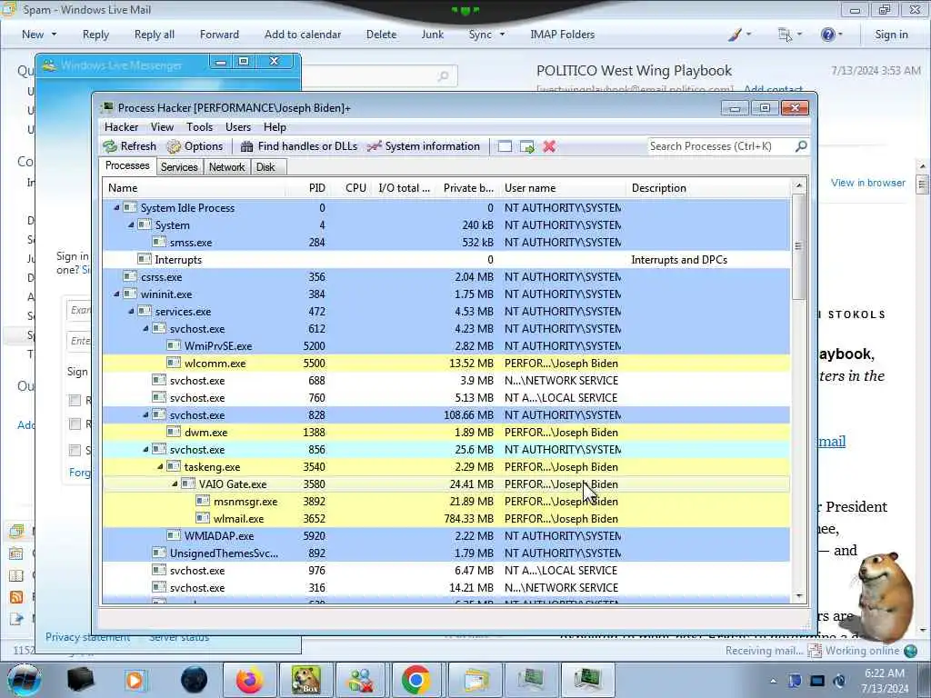The width and height of the screenshot is (931, 698).
Task: Click Refresh in Process Hacker toolbar
Action: tap(129, 146)
